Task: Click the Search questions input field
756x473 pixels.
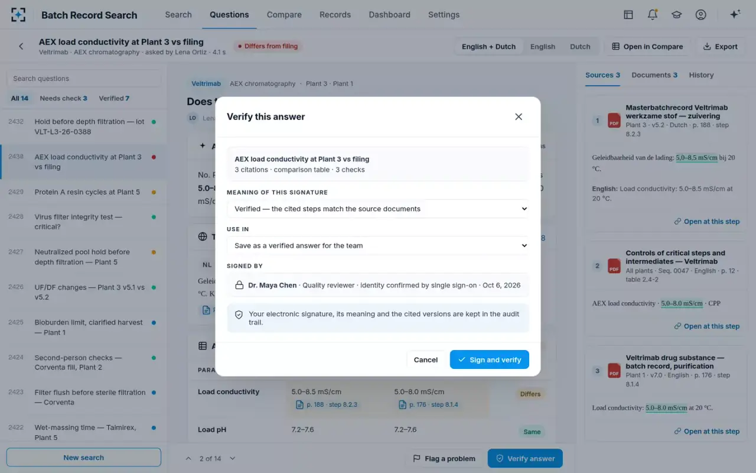Action: [x=83, y=78]
